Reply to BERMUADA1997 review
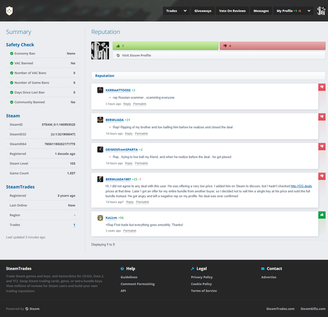 pyautogui.click(x=130, y=202)
